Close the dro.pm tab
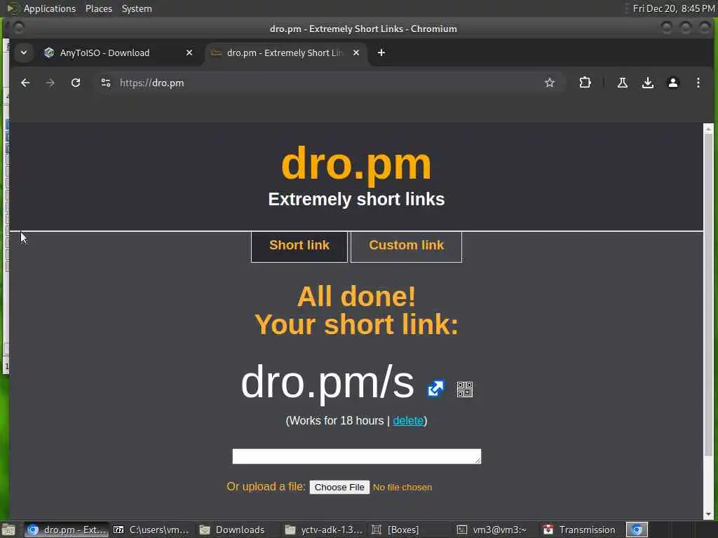The image size is (718, 538). 355,53
